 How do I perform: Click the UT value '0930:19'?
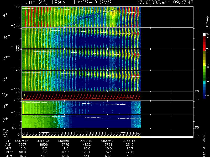(x=86, y=141)
